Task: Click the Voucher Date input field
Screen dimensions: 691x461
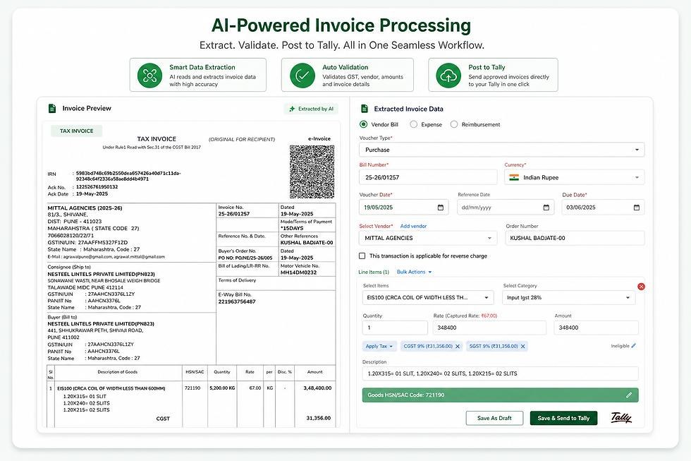Action: pos(403,208)
